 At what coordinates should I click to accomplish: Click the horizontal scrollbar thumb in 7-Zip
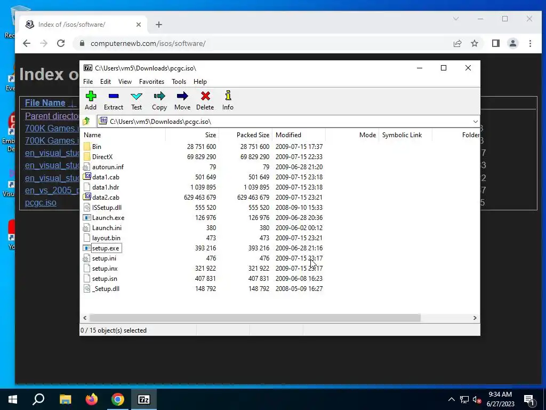pos(255,318)
